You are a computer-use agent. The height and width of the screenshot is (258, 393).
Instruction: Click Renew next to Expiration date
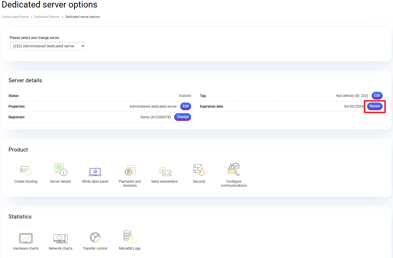click(x=375, y=106)
